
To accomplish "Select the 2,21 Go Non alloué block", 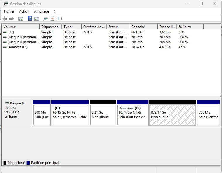I will pyautogui.click(x=103, y=115).
